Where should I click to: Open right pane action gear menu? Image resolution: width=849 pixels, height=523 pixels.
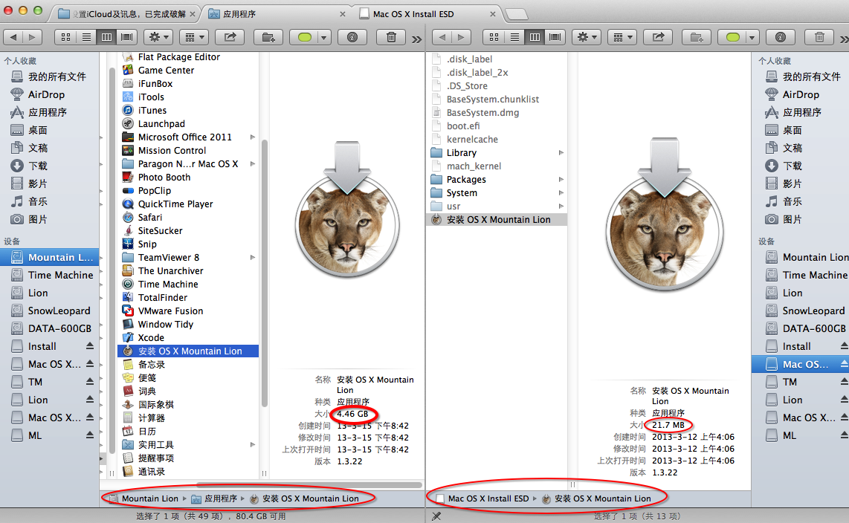587,37
